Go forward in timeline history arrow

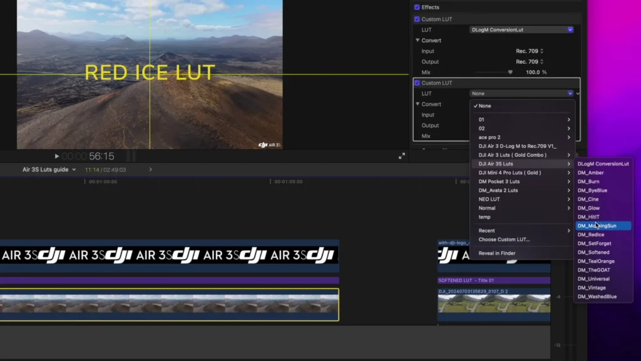[150, 169]
